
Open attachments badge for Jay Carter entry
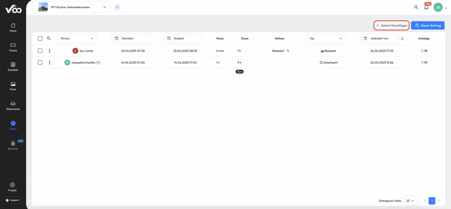[x=424, y=51]
